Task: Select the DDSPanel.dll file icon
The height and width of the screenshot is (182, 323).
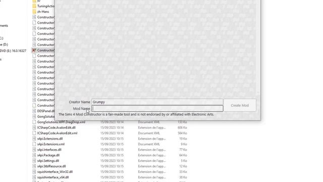Action: pos(34,111)
